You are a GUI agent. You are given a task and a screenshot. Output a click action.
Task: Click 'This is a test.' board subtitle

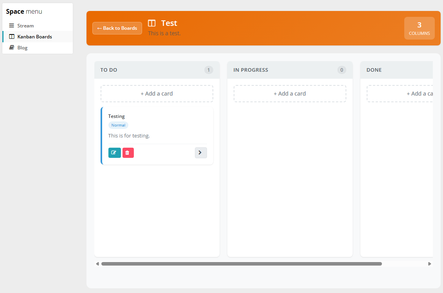164,33
